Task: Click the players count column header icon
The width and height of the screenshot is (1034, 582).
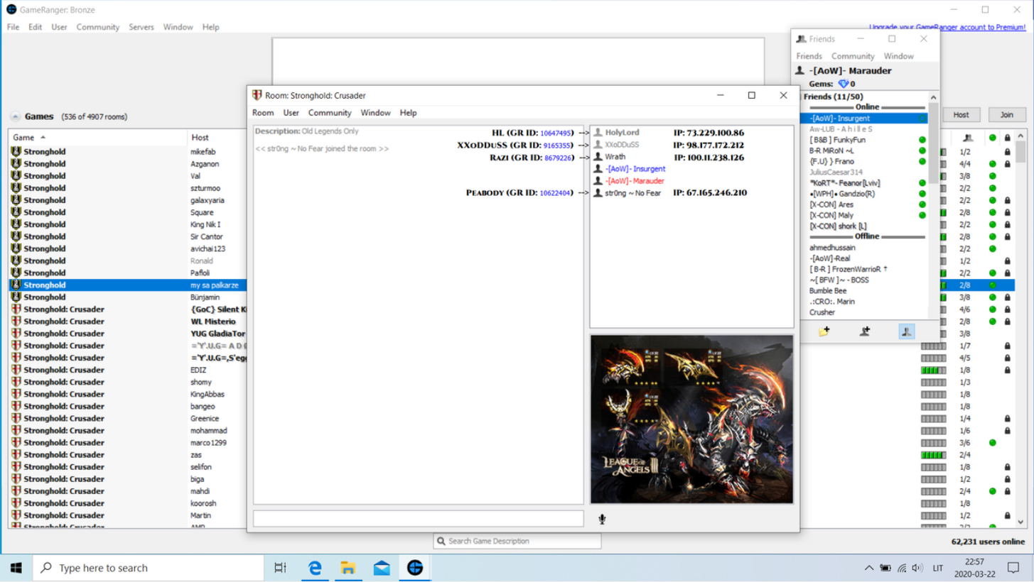Action: point(968,138)
